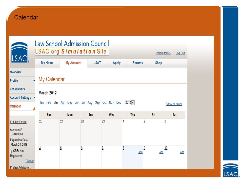The width and height of the screenshot is (243, 182).
Task: Select the My Account tab
Action: pyautogui.click(x=73, y=63)
